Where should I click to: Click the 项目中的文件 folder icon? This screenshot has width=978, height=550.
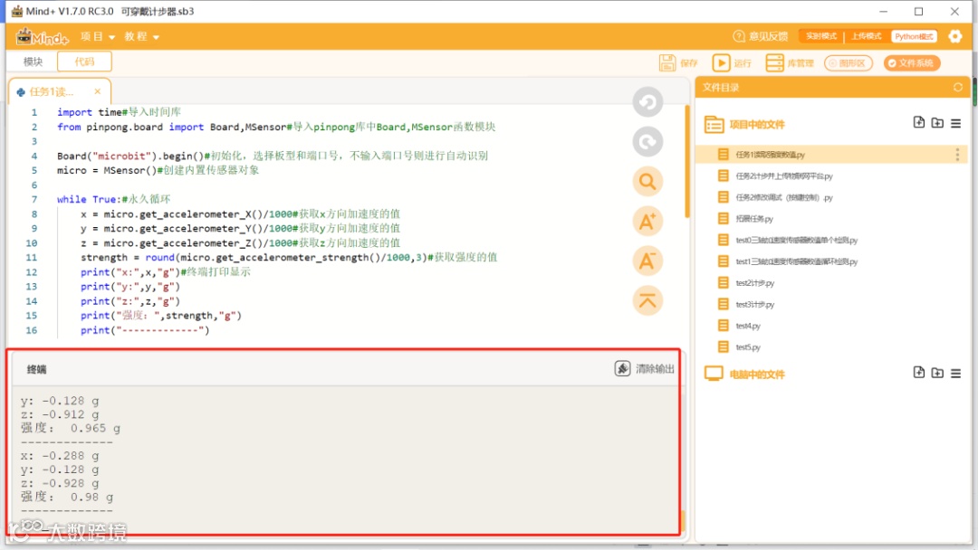tap(714, 125)
